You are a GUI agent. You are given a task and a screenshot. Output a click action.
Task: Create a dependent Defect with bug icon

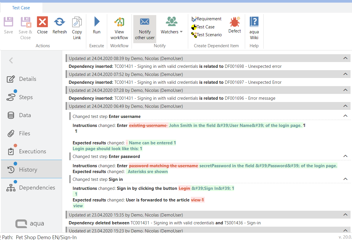(235, 22)
